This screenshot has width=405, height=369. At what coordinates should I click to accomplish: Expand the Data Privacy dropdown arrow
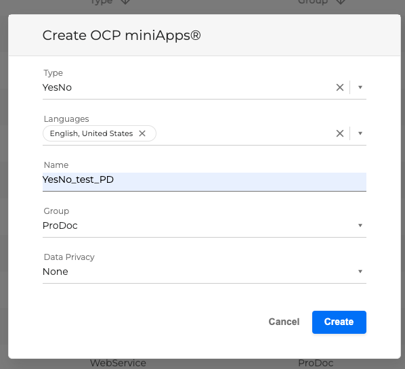[360, 272]
